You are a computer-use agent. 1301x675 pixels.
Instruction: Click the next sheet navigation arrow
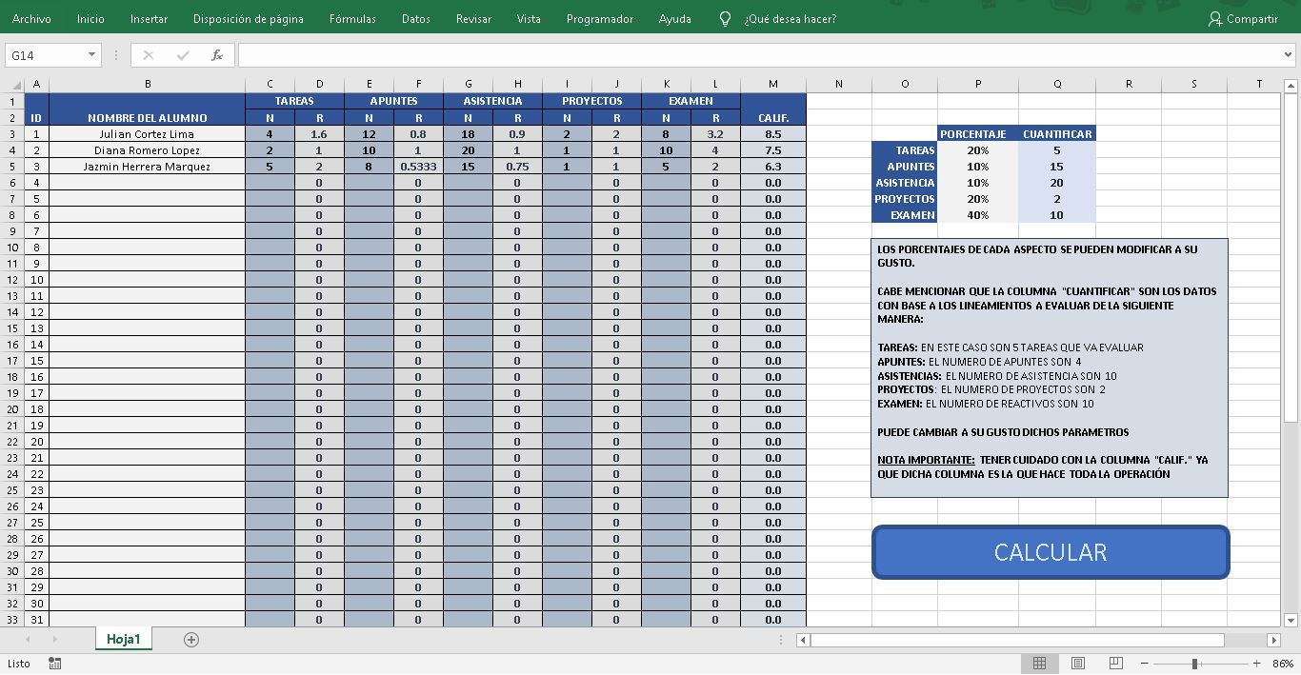coord(54,640)
